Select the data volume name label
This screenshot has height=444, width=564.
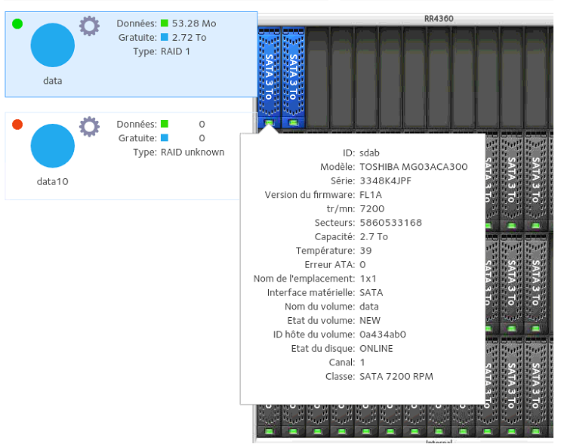click(x=53, y=81)
